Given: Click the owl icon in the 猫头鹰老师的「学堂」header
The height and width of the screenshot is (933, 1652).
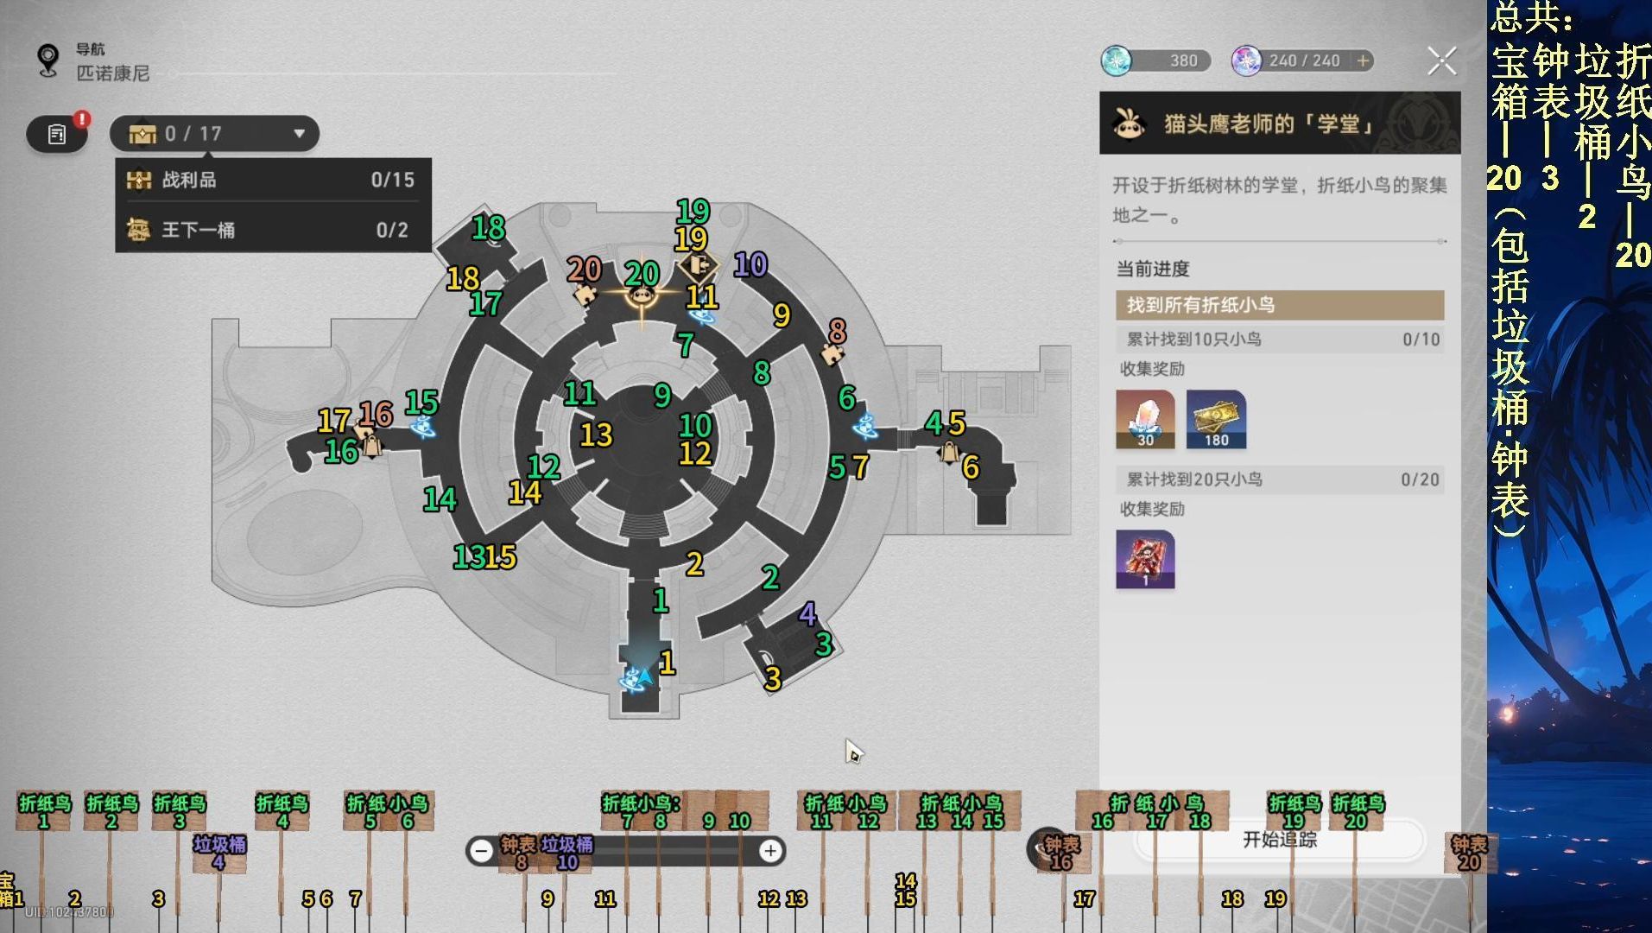Looking at the screenshot, I should [x=1128, y=124].
